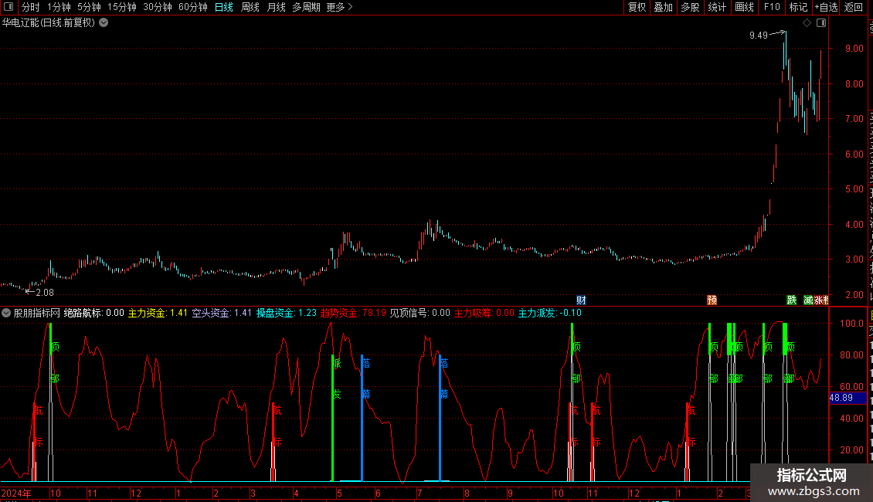This screenshot has width=873, height=502.
Task: Expand the 更多 periods menu
Action: tap(340, 7)
